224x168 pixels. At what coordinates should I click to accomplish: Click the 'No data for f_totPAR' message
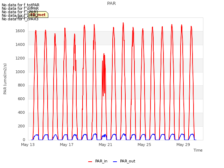tap(20, 5)
